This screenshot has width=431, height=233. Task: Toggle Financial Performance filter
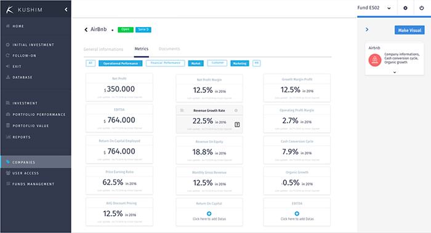coord(165,63)
